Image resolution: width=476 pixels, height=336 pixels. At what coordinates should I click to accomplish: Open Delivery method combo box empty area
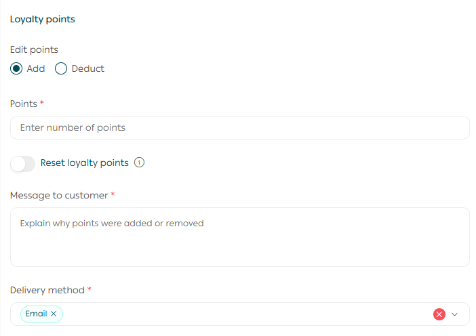[x=244, y=314]
